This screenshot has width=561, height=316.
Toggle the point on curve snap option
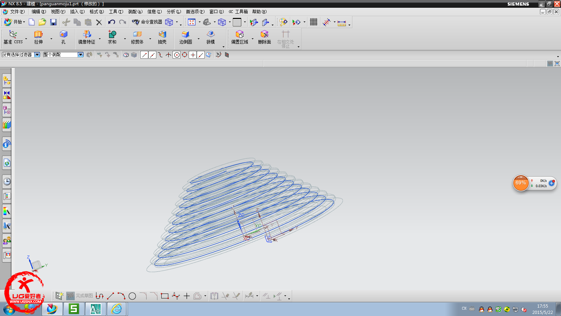pos(201,55)
